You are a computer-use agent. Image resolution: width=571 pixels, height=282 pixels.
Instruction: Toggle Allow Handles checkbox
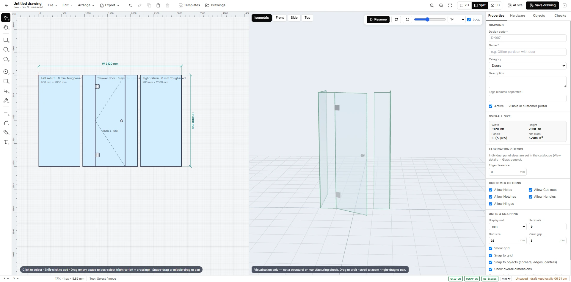pos(531,197)
